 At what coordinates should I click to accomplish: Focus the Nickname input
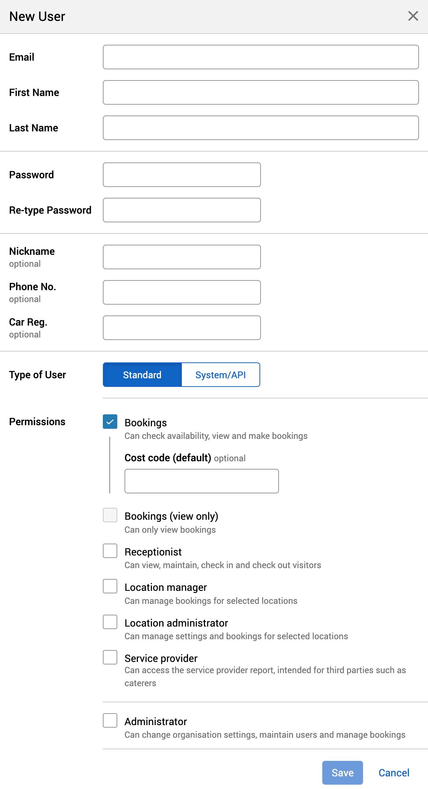coord(182,257)
